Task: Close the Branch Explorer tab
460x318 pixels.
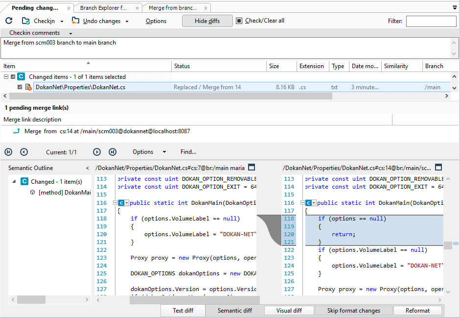Action: [x=138, y=8]
